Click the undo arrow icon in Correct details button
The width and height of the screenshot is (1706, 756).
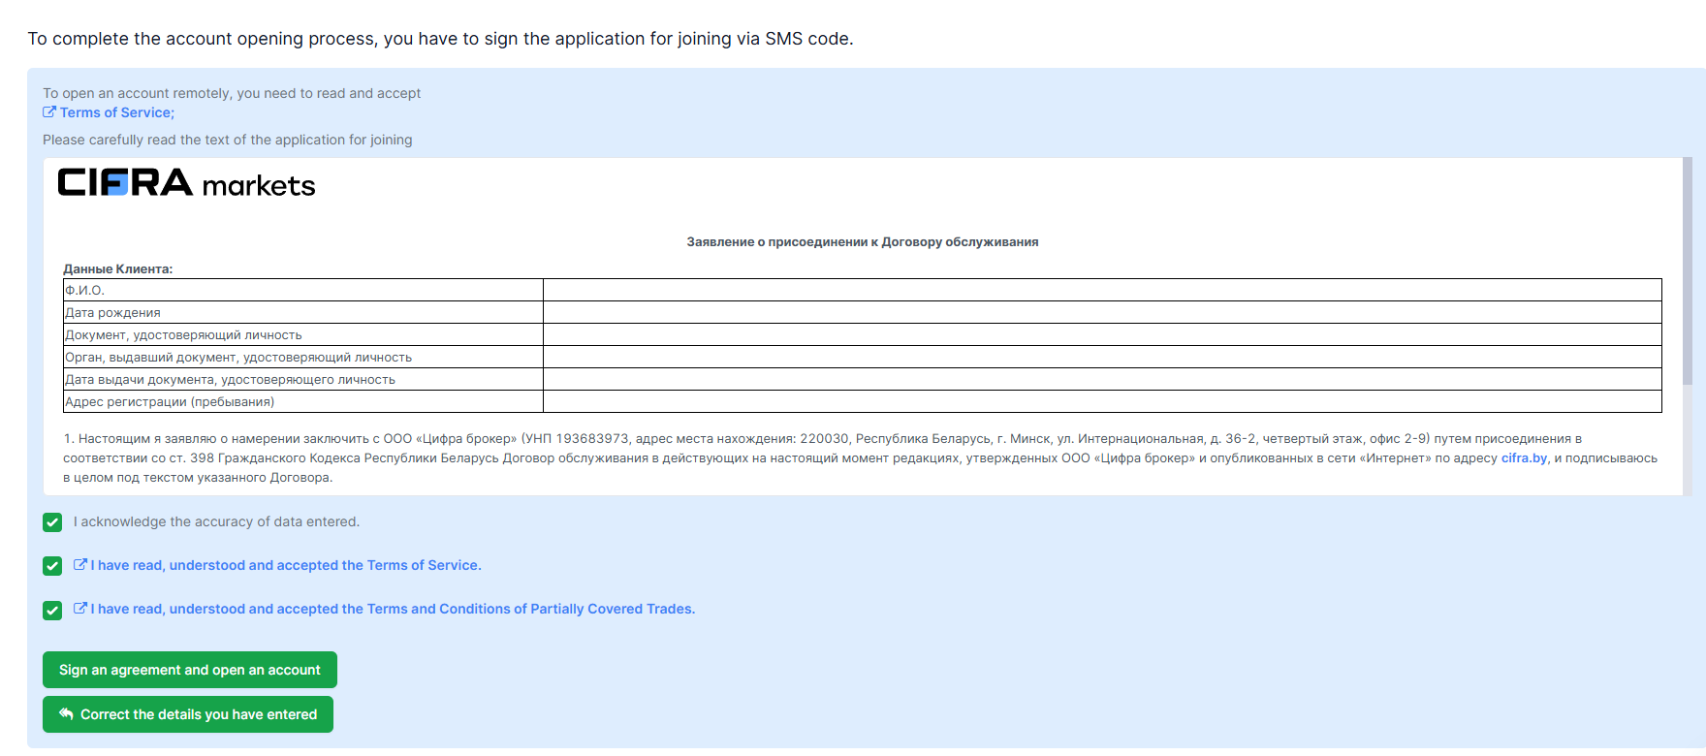(66, 714)
